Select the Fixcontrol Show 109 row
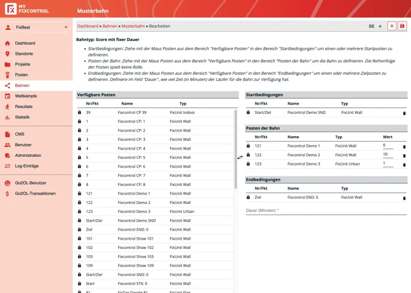Screen dimensions: 411x293 155,265
